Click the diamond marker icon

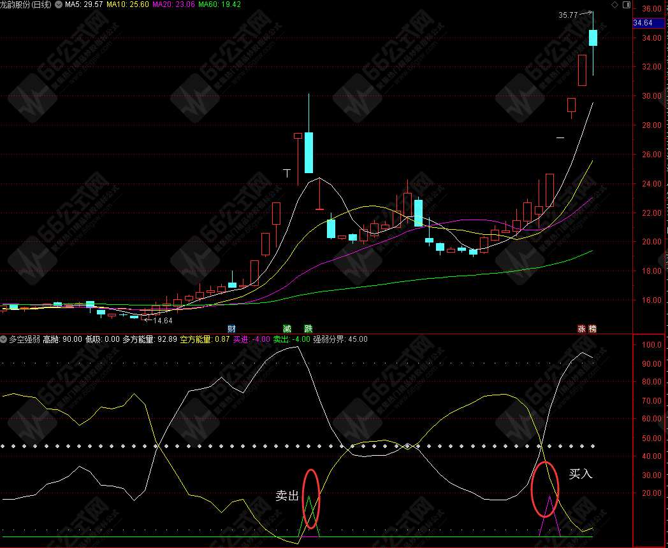tap(614, 4)
